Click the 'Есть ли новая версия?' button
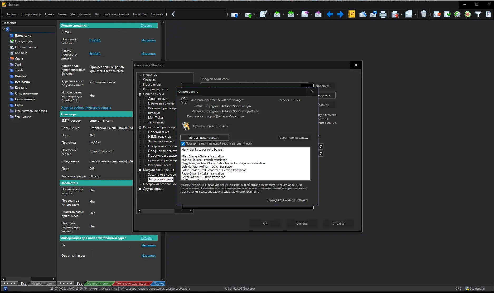This screenshot has height=293, width=494. (x=204, y=138)
